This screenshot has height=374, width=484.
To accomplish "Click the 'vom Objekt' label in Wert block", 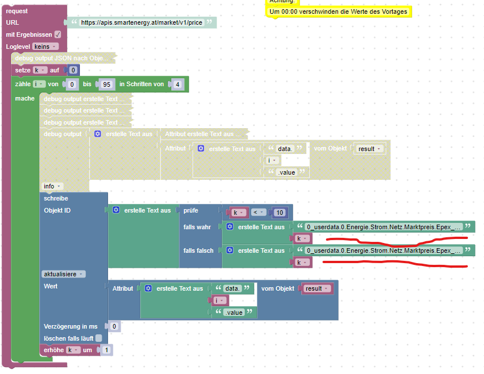I will coord(278,288).
